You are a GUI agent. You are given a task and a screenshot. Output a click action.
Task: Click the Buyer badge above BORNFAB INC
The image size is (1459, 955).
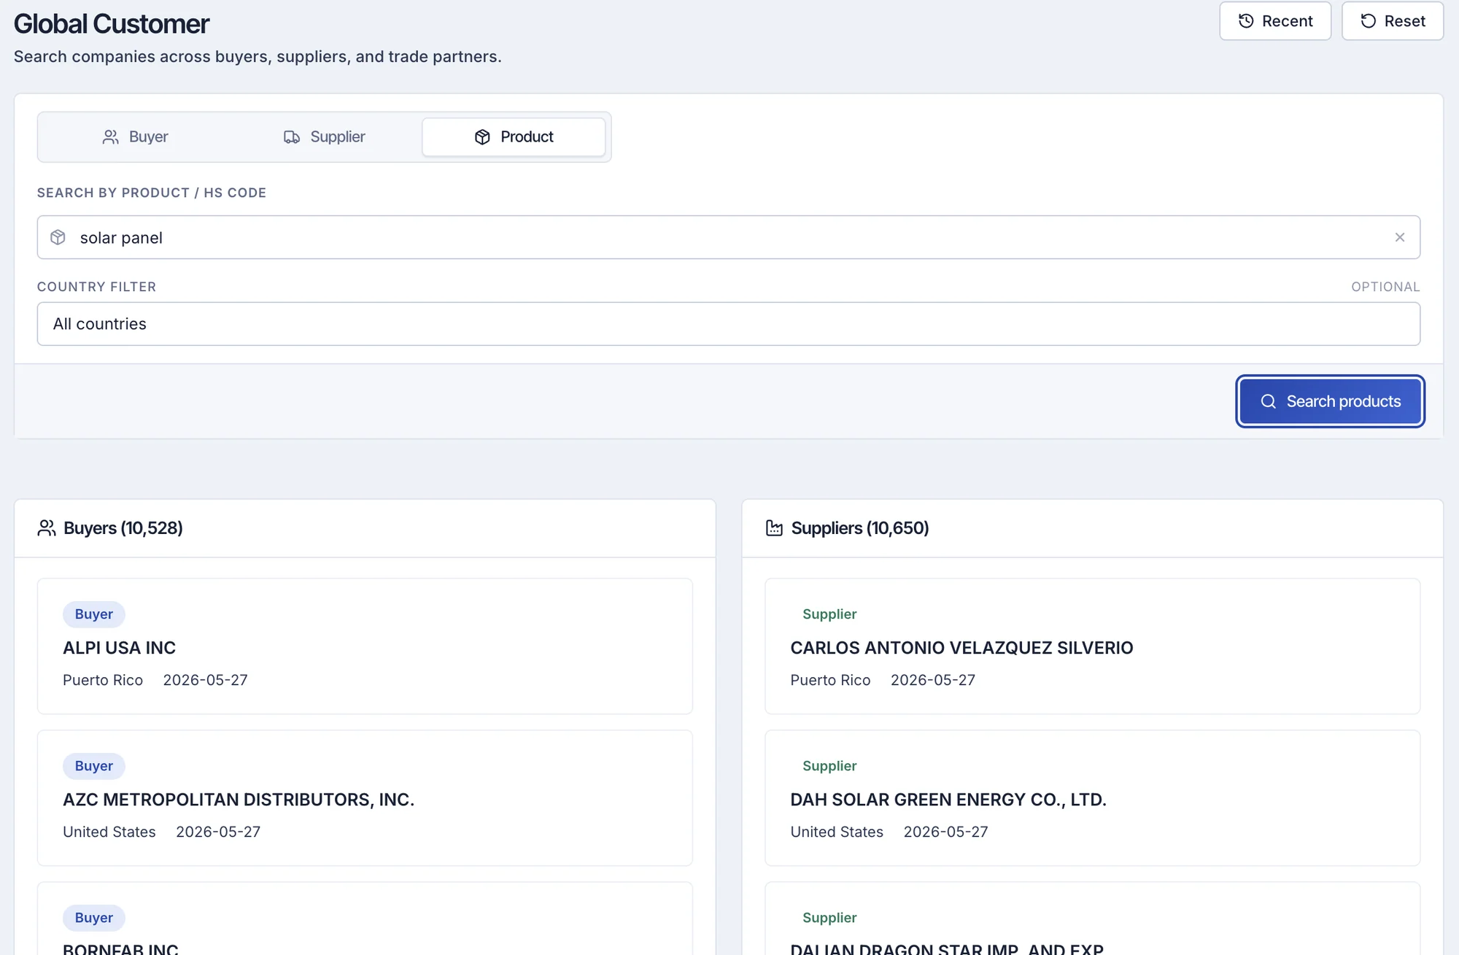point(94,918)
